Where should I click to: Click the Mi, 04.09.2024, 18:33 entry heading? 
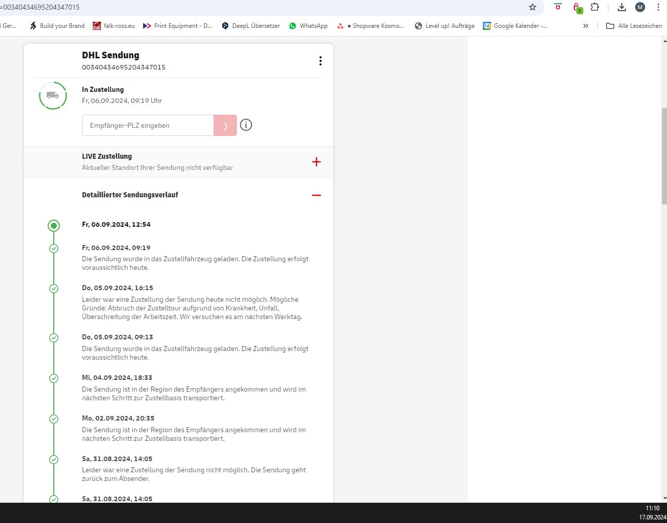point(117,377)
